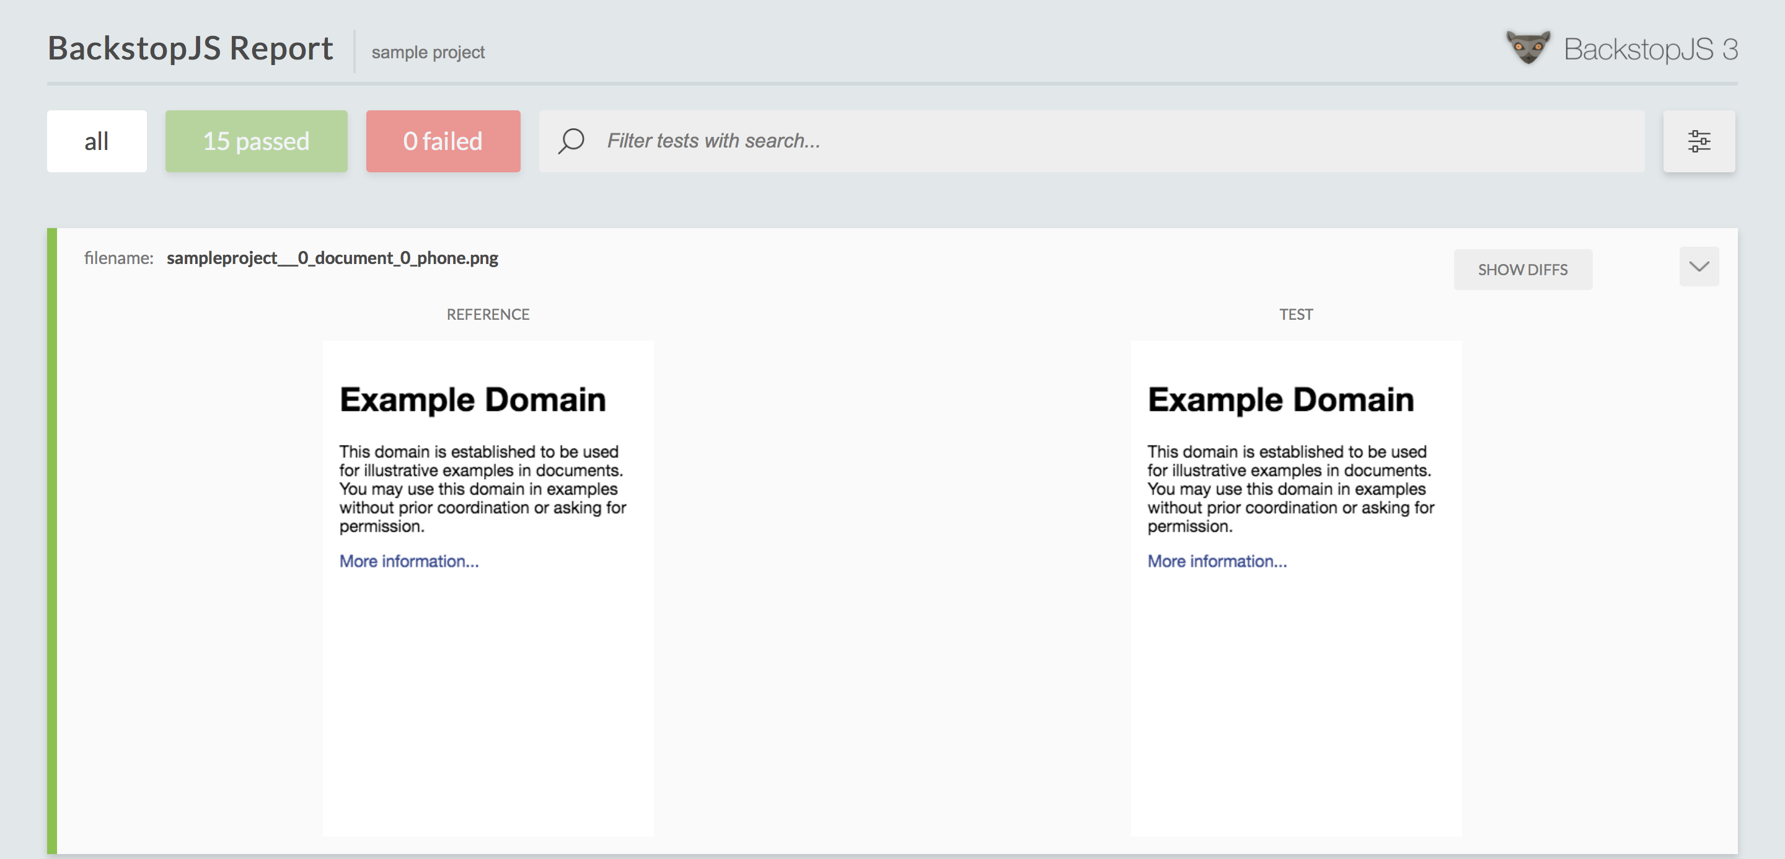Click the SHOW DIFFS button
This screenshot has height=859, width=1785.
1522,270
